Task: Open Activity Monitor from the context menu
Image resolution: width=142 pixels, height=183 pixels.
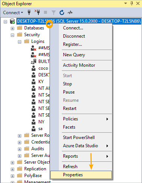Action: pyautogui.click(x=81, y=65)
